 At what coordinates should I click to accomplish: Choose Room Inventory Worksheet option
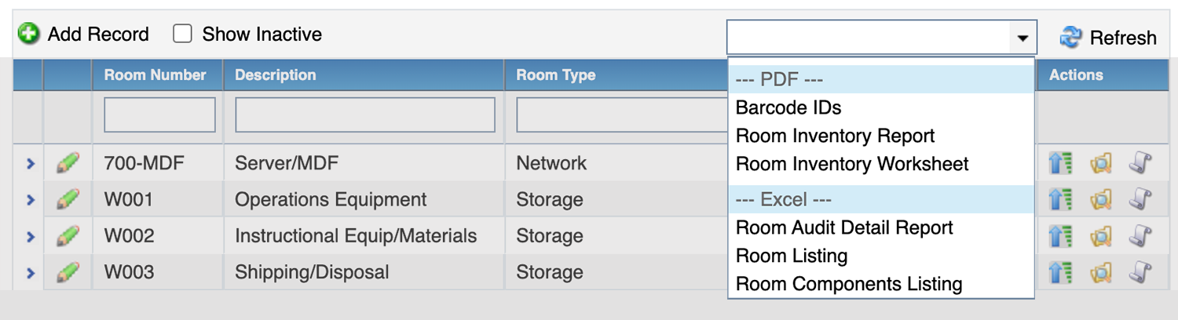click(852, 164)
